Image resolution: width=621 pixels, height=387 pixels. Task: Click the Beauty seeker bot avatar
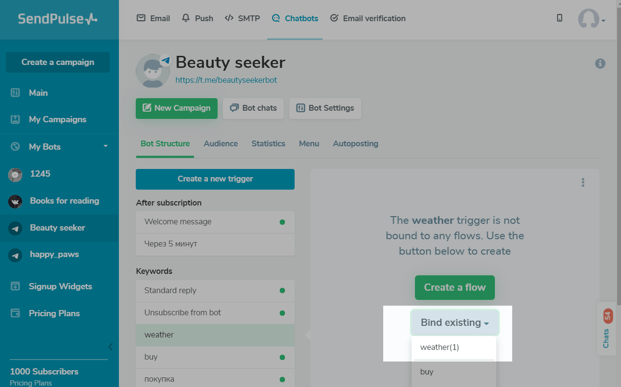[153, 71]
